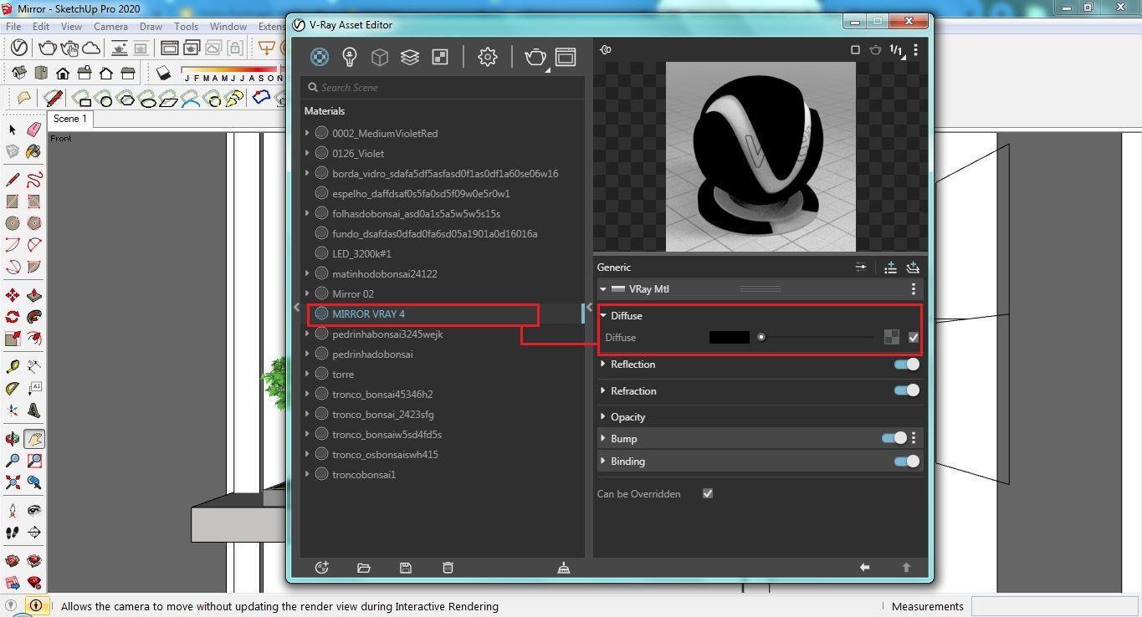This screenshot has width=1142, height=617.
Task: Click the Diffuse color slider handle
Action: tap(761, 338)
